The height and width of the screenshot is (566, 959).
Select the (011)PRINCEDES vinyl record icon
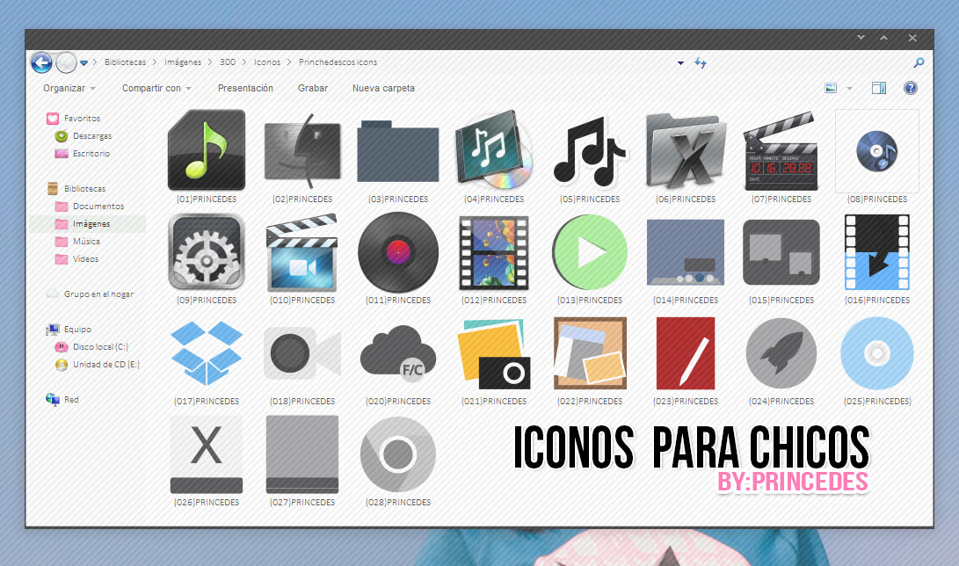pyautogui.click(x=398, y=252)
